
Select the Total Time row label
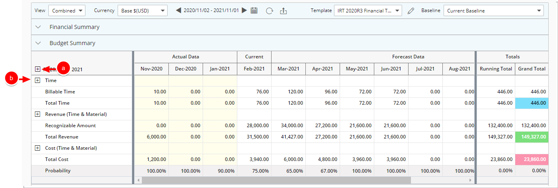coord(56,103)
